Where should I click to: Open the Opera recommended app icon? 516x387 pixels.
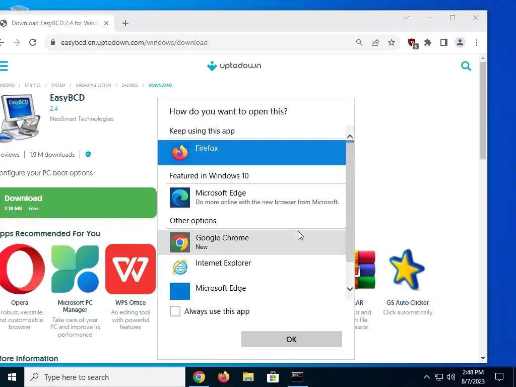[x=22, y=269]
